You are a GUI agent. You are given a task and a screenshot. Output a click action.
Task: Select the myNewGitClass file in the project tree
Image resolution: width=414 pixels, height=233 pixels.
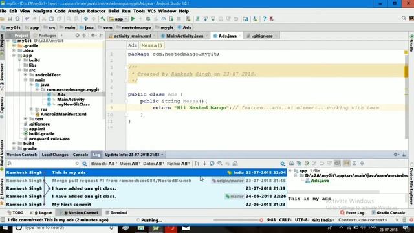point(73,104)
